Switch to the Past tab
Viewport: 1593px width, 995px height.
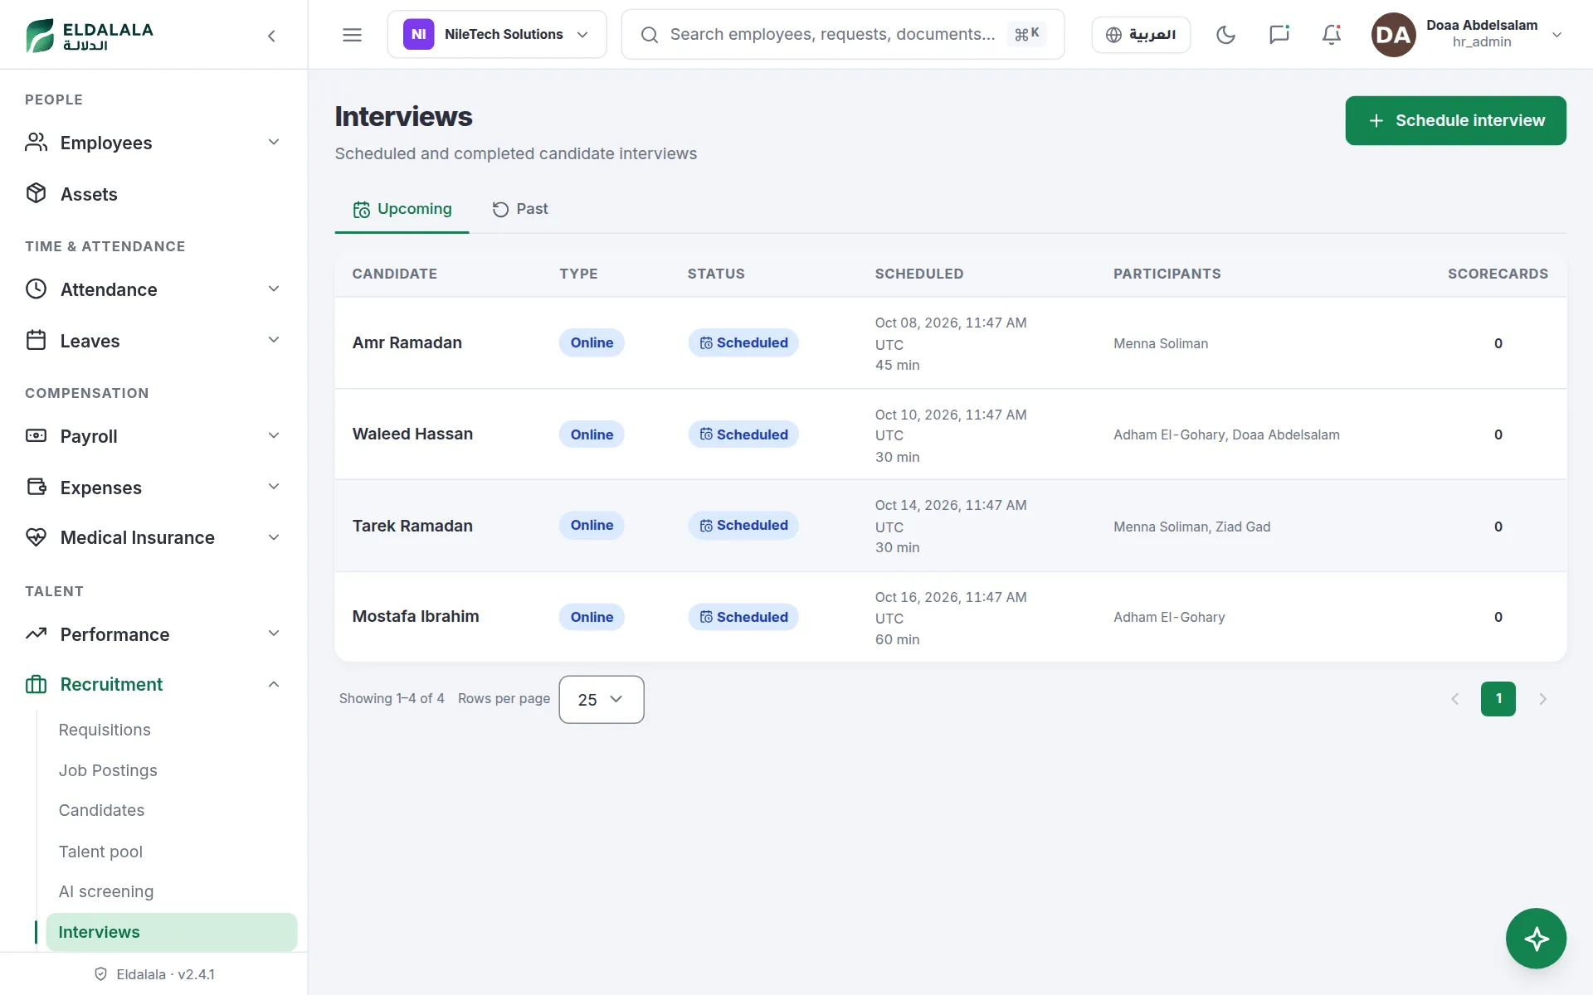(x=519, y=209)
